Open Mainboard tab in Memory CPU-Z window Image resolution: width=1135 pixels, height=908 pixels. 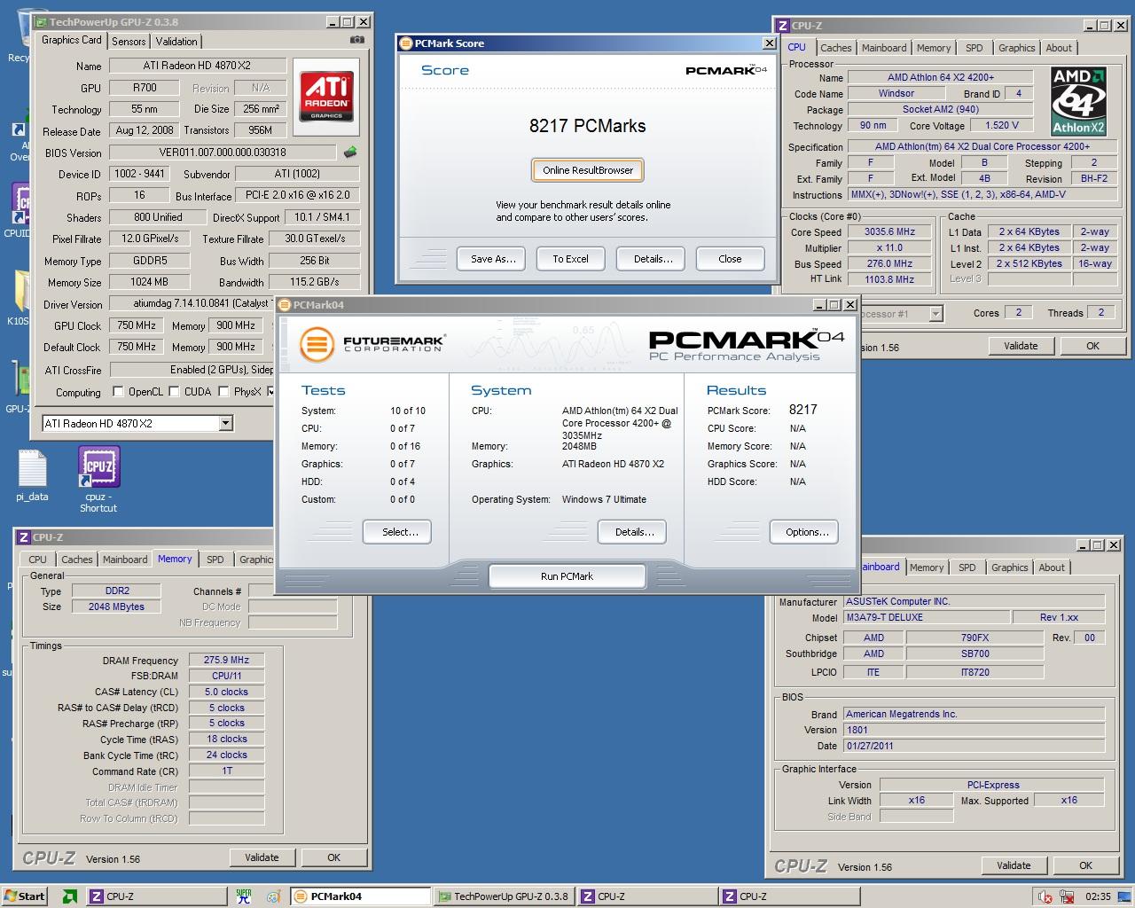[x=125, y=560]
